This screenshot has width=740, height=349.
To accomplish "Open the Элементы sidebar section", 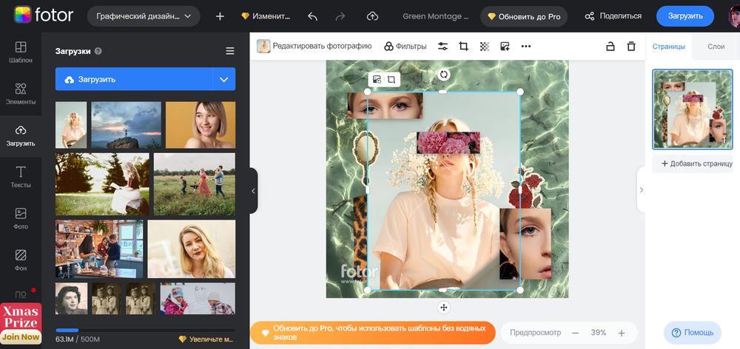I will pos(21,92).
